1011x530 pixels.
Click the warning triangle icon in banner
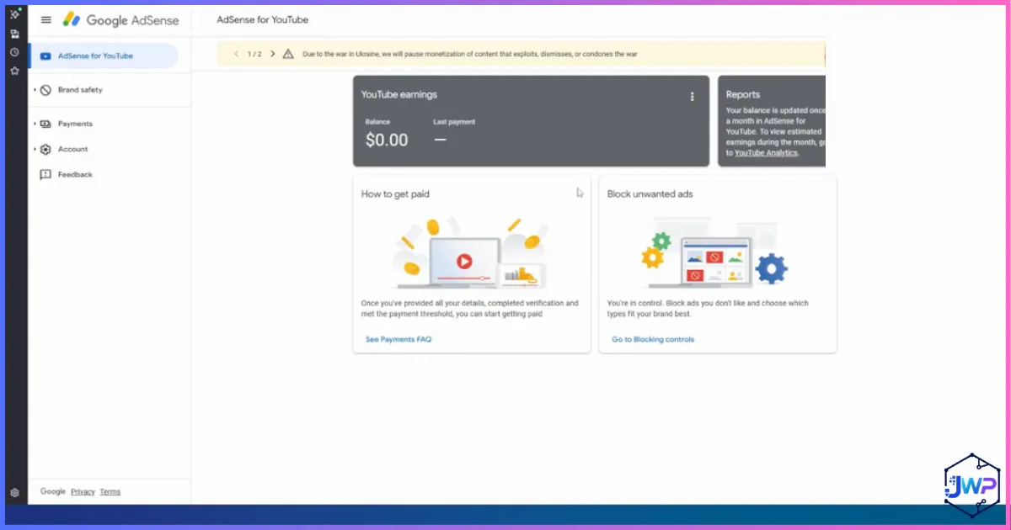(x=288, y=54)
